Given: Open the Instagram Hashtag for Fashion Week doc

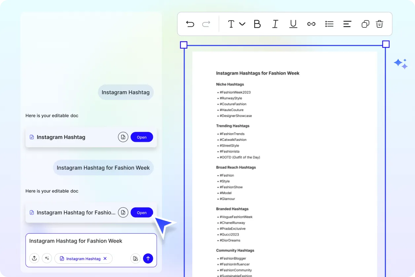Looking at the screenshot, I should click(142, 213).
